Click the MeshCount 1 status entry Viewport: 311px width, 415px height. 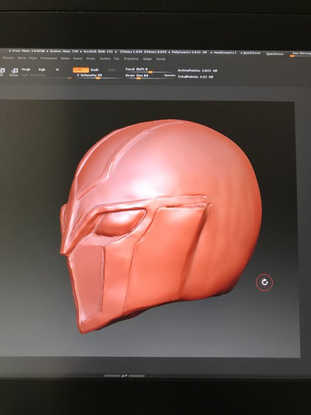point(224,52)
